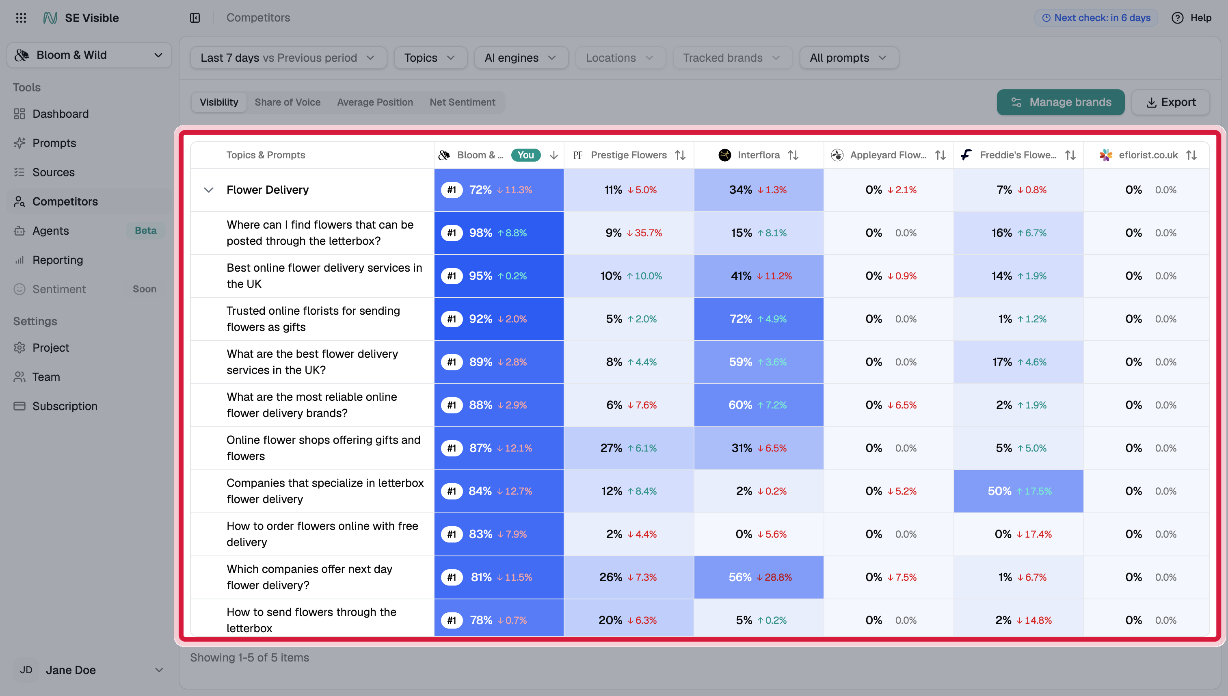Click the Manage brands button
The height and width of the screenshot is (696, 1228).
click(x=1061, y=102)
